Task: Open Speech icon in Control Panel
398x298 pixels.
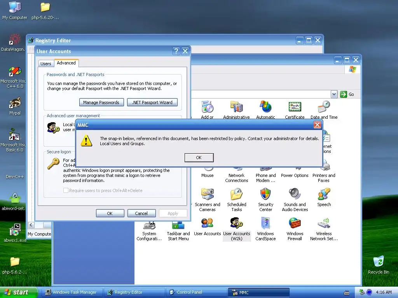Action: click(x=324, y=194)
